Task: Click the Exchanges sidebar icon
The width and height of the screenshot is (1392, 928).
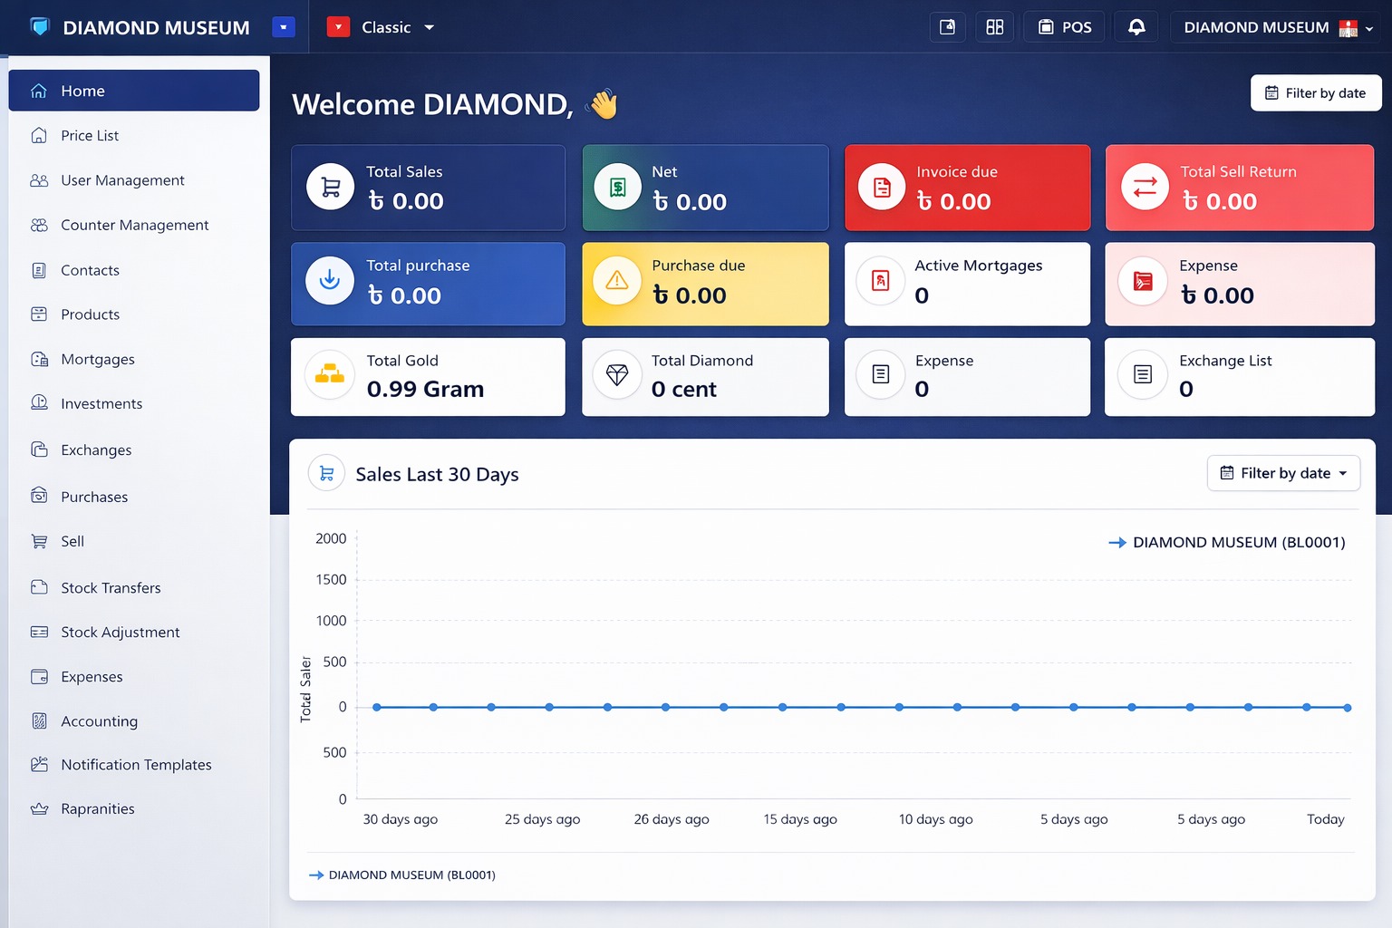Action: 39,449
